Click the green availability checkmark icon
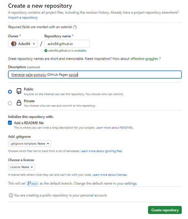 46,51
